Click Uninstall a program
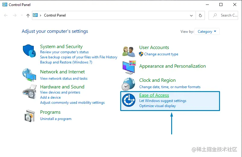The width and height of the screenshot is (242, 157). point(56,119)
